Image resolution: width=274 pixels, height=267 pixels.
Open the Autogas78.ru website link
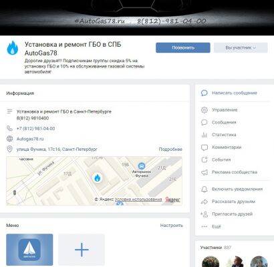tap(30, 139)
